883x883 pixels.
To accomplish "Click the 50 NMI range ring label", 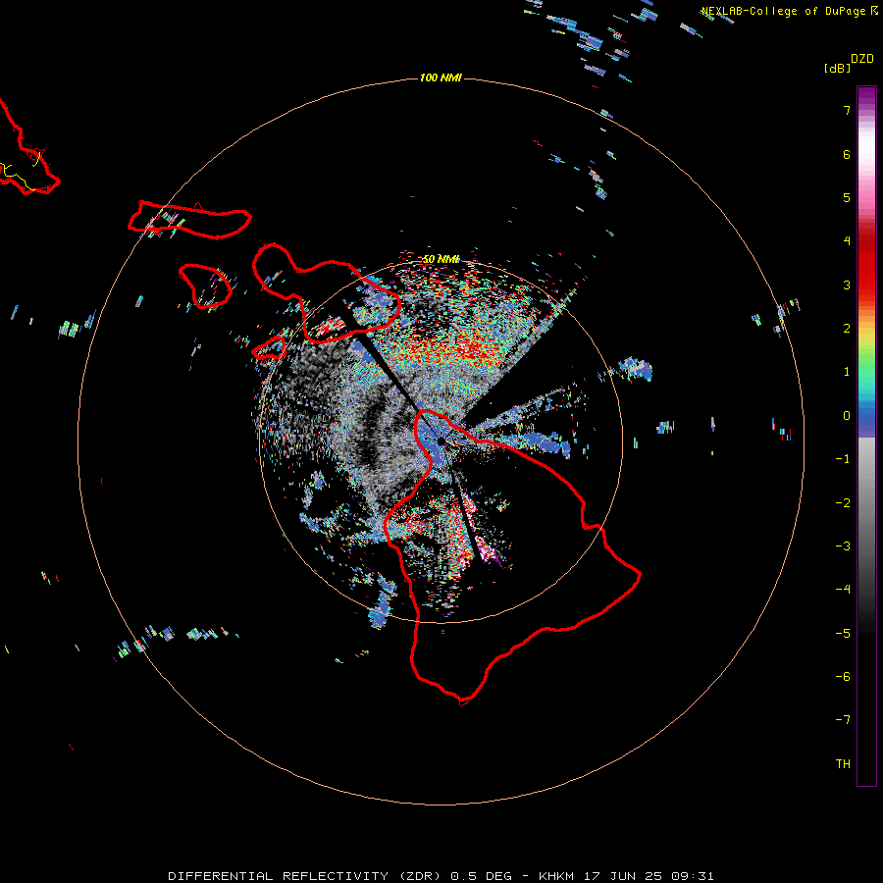I will pos(441,259).
